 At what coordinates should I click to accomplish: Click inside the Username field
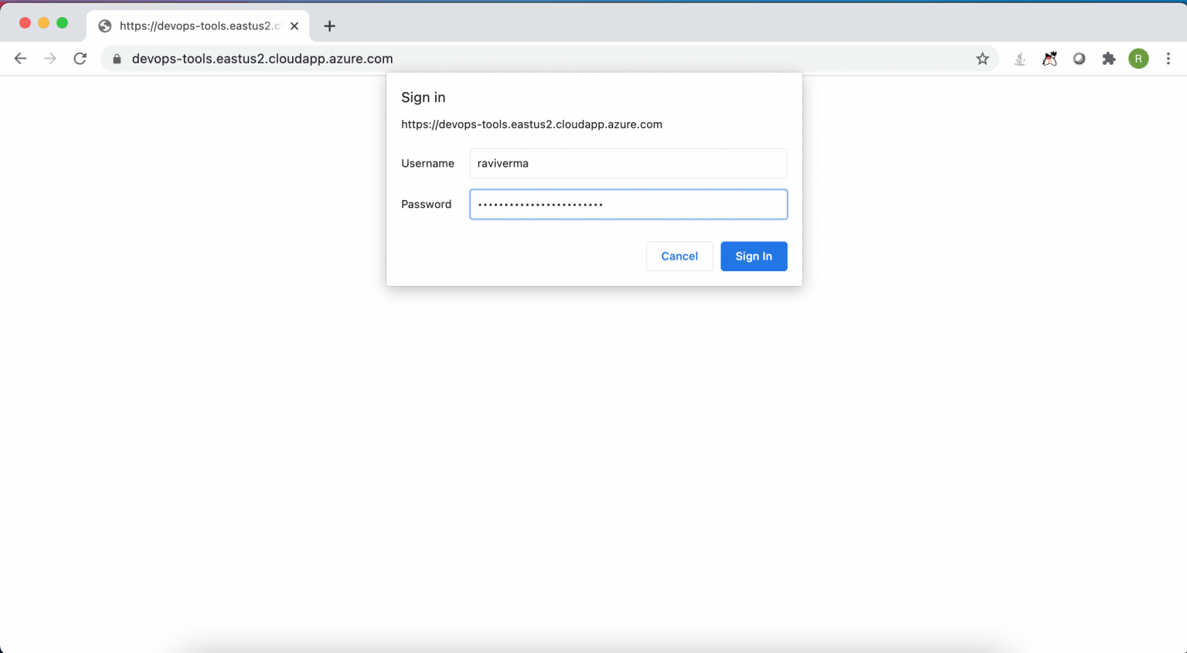[628, 163]
